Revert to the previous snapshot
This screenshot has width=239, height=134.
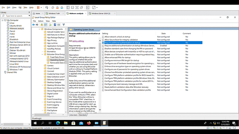(x=57, y=7)
